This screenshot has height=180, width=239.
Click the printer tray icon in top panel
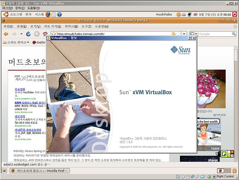[x=184, y=15]
